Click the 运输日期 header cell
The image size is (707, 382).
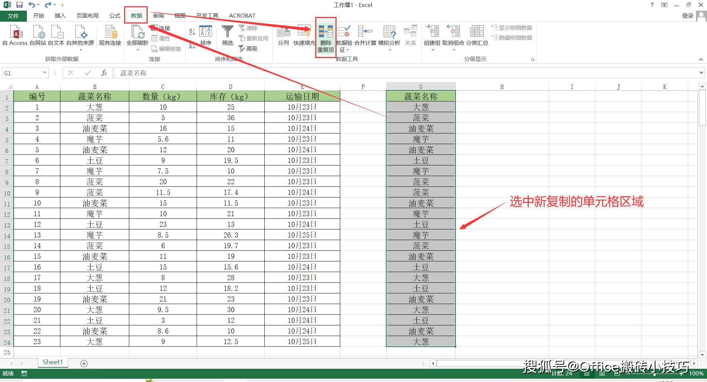tap(302, 96)
